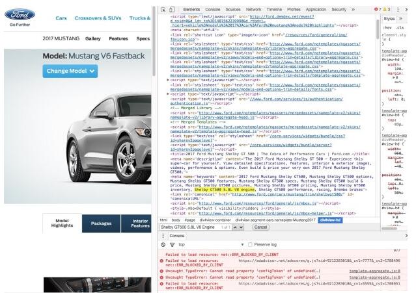
Task: Toggle the .cls element classes button
Action: pos(400,27)
